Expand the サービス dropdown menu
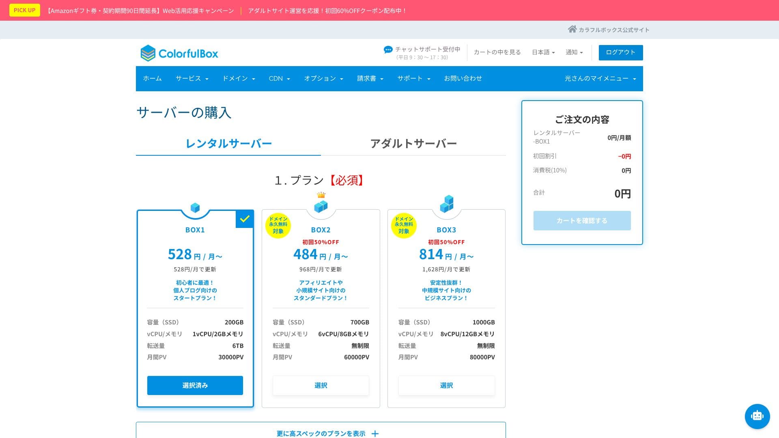The width and height of the screenshot is (779, 438). (192, 79)
